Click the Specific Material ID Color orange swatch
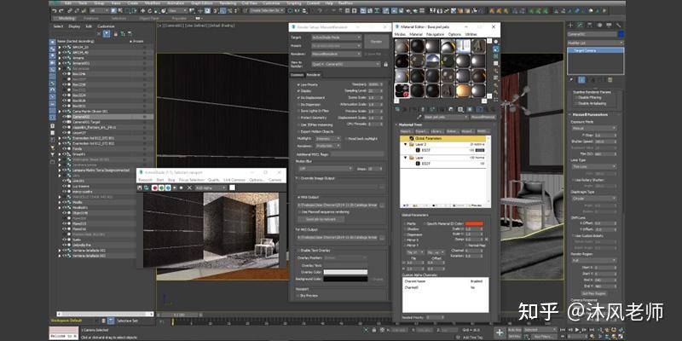 (x=474, y=223)
